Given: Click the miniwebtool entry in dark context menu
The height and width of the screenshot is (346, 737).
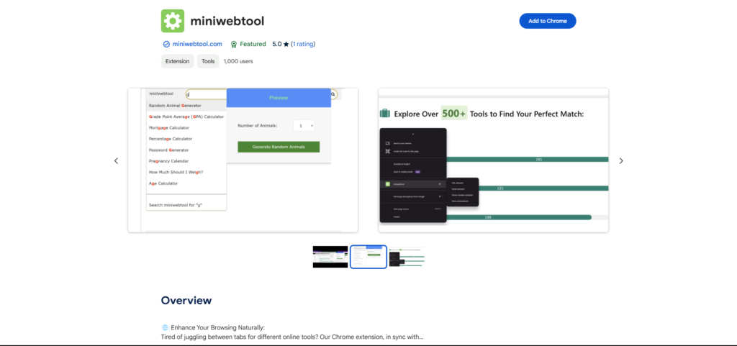Looking at the screenshot, I should [x=413, y=184].
